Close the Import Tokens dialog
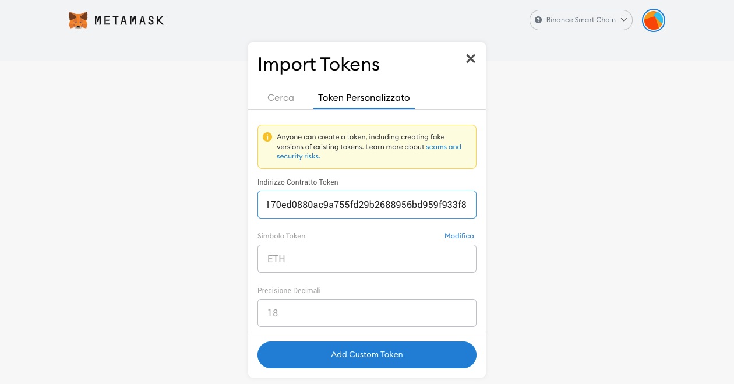Screen dimensions: 734x384 tap(471, 58)
